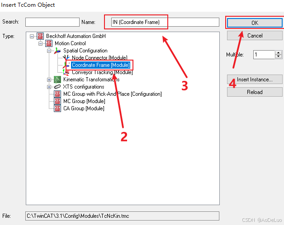Select CA Group [Module] item
The image size is (284, 225).
84,108
